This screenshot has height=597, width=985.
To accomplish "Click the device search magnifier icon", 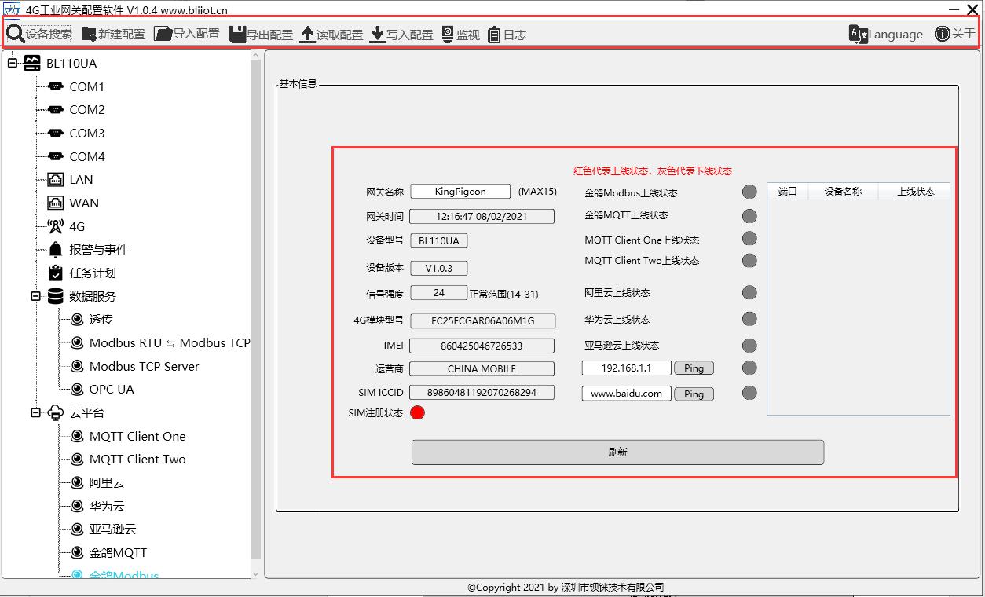I will (16, 34).
